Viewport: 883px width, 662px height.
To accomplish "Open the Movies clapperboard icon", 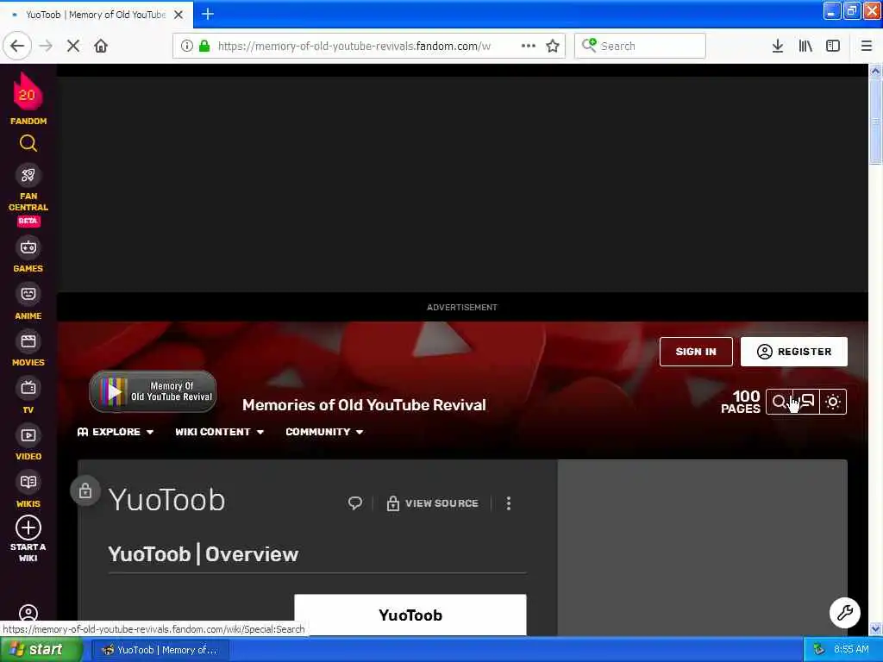I will [28, 341].
